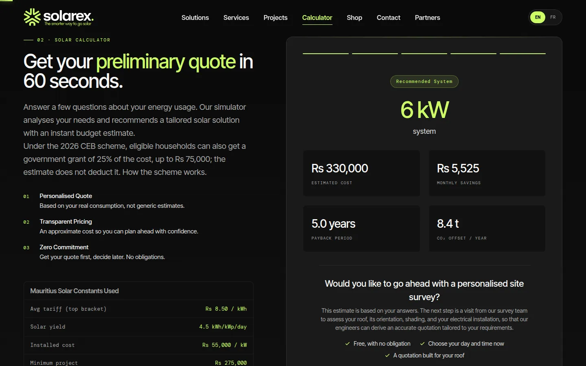586x366 pixels.
Task: Click the 'Avg tariff (top bracket)' row label
Action: pyautogui.click(x=68, y=309)
